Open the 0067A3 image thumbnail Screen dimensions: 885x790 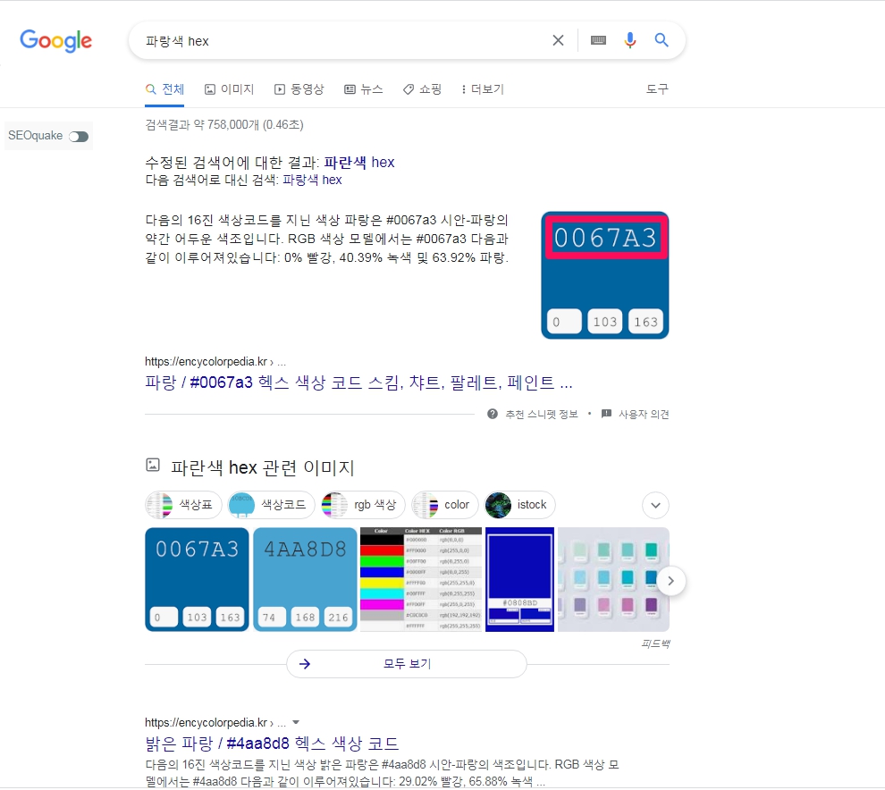pos(197,579)
